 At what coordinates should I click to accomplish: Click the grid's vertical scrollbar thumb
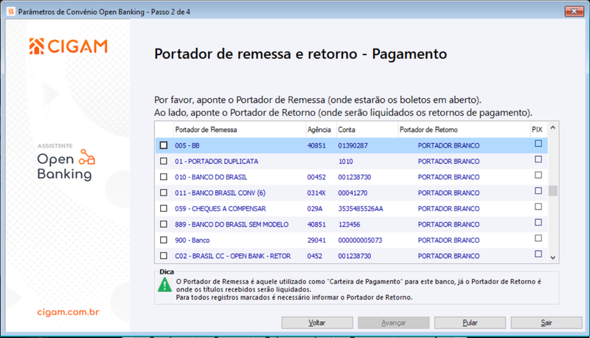click(x=552, y=191)
